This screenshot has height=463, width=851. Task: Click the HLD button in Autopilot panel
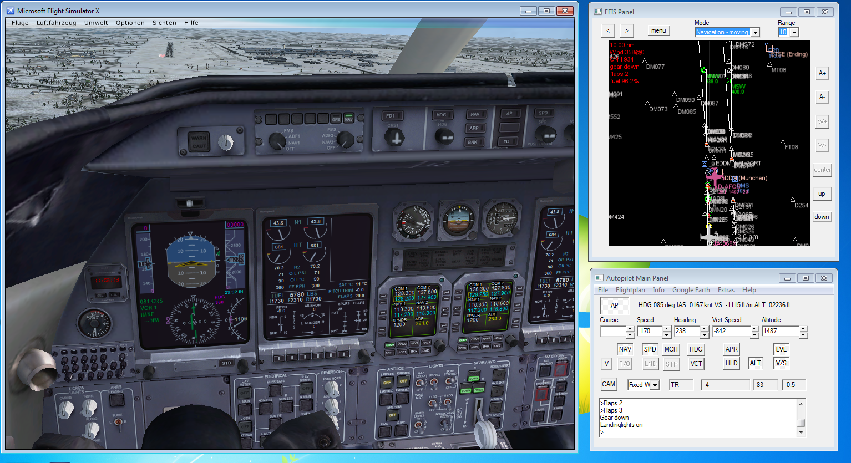click(732, 363)
